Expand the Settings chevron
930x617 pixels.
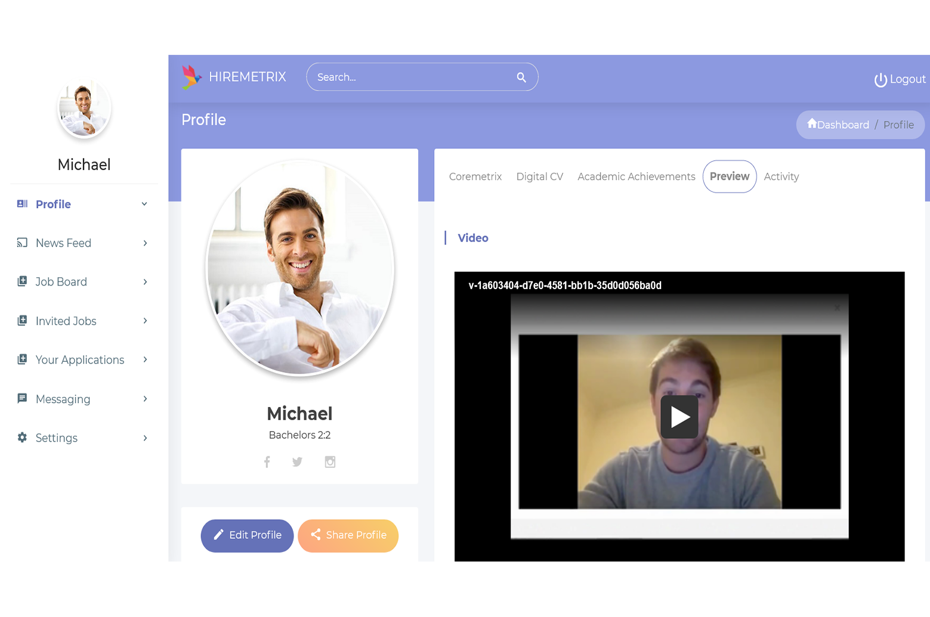point(145,438)
